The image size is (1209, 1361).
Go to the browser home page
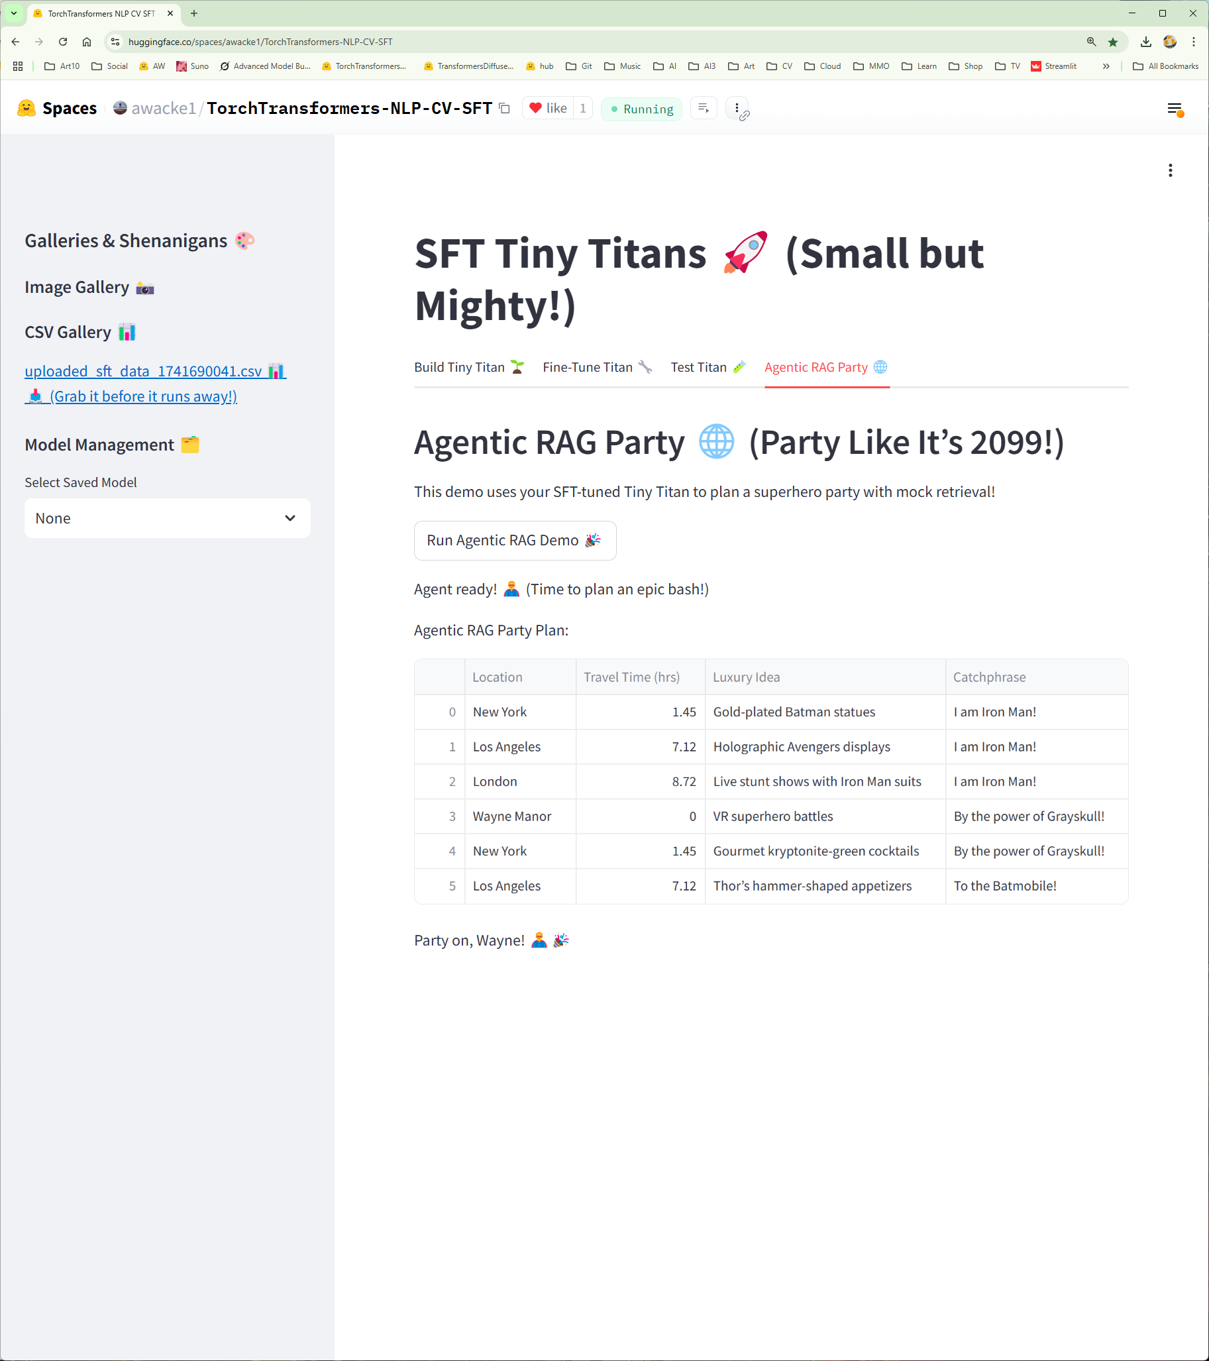(x=87, y=42)
